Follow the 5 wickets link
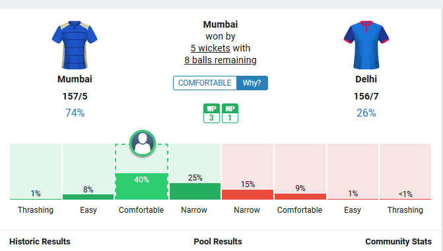Image resolution: width=443 pixels, height=251 pixels. (211, 48)
